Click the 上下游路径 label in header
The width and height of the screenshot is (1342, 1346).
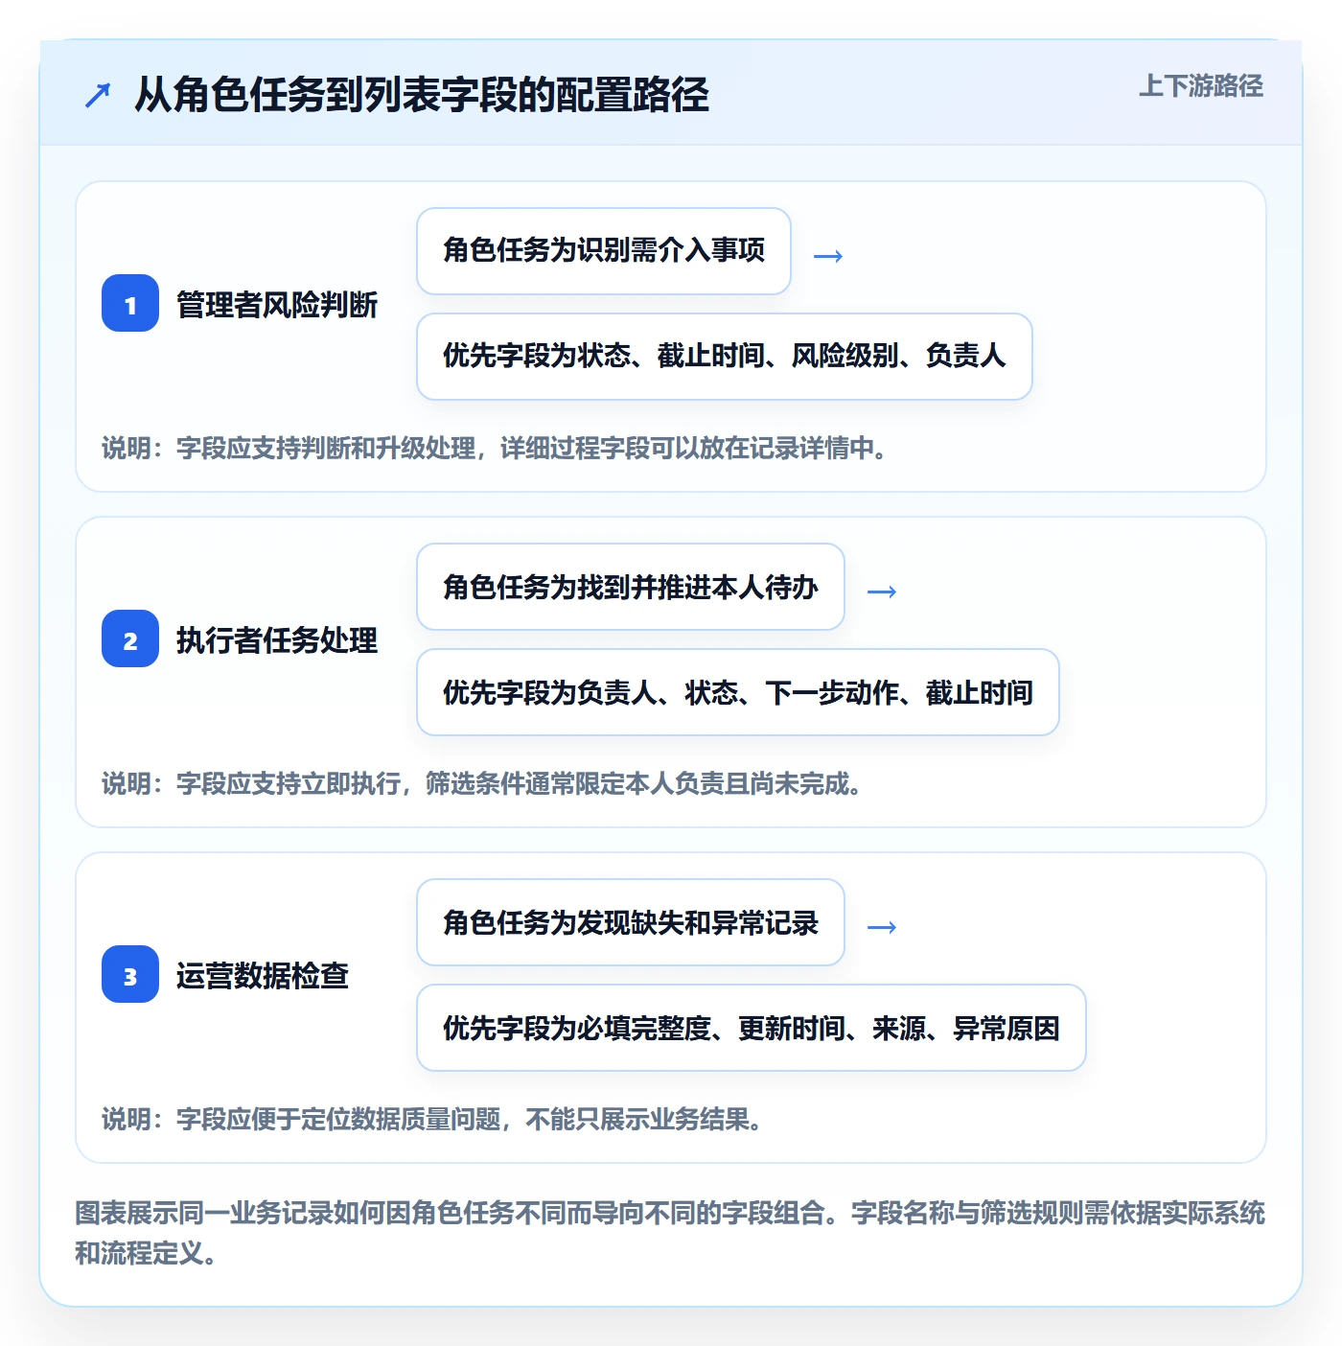click(x=1201, y=85)
